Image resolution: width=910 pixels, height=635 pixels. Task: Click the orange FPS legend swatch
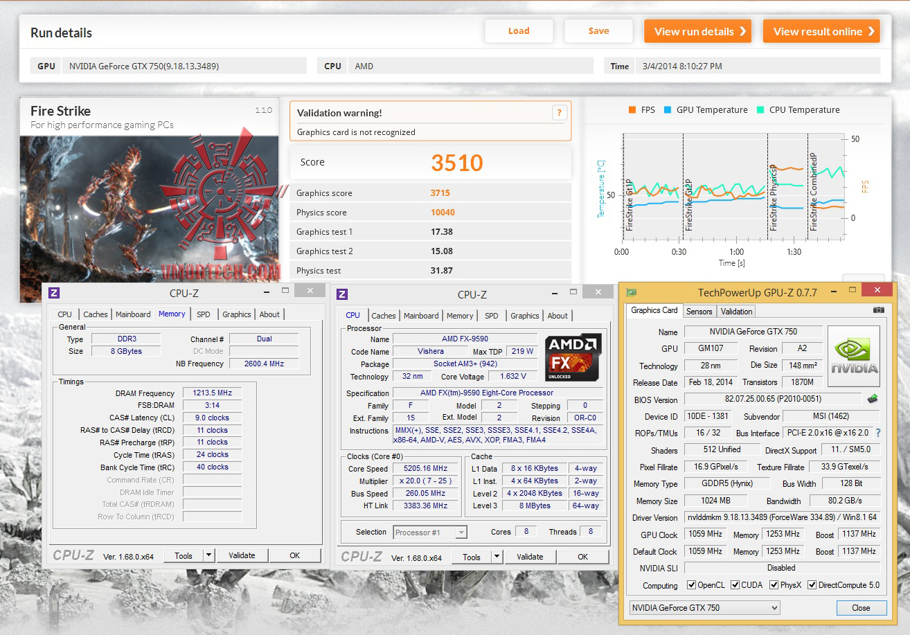632,109
